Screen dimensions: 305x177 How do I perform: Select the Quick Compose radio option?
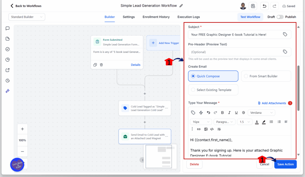click(193, 76)
